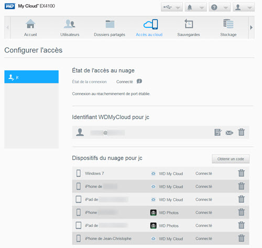The image size is (262, 248).
Task: Delete the iPad de WD My Cloud device
Action: (x=242, y=199)
